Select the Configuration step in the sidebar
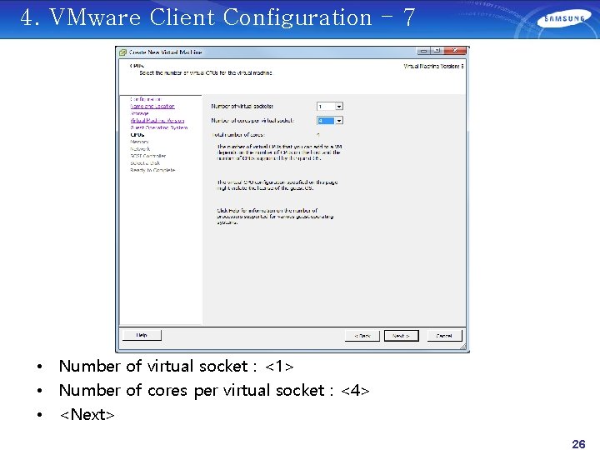 [x=145, y=99]
